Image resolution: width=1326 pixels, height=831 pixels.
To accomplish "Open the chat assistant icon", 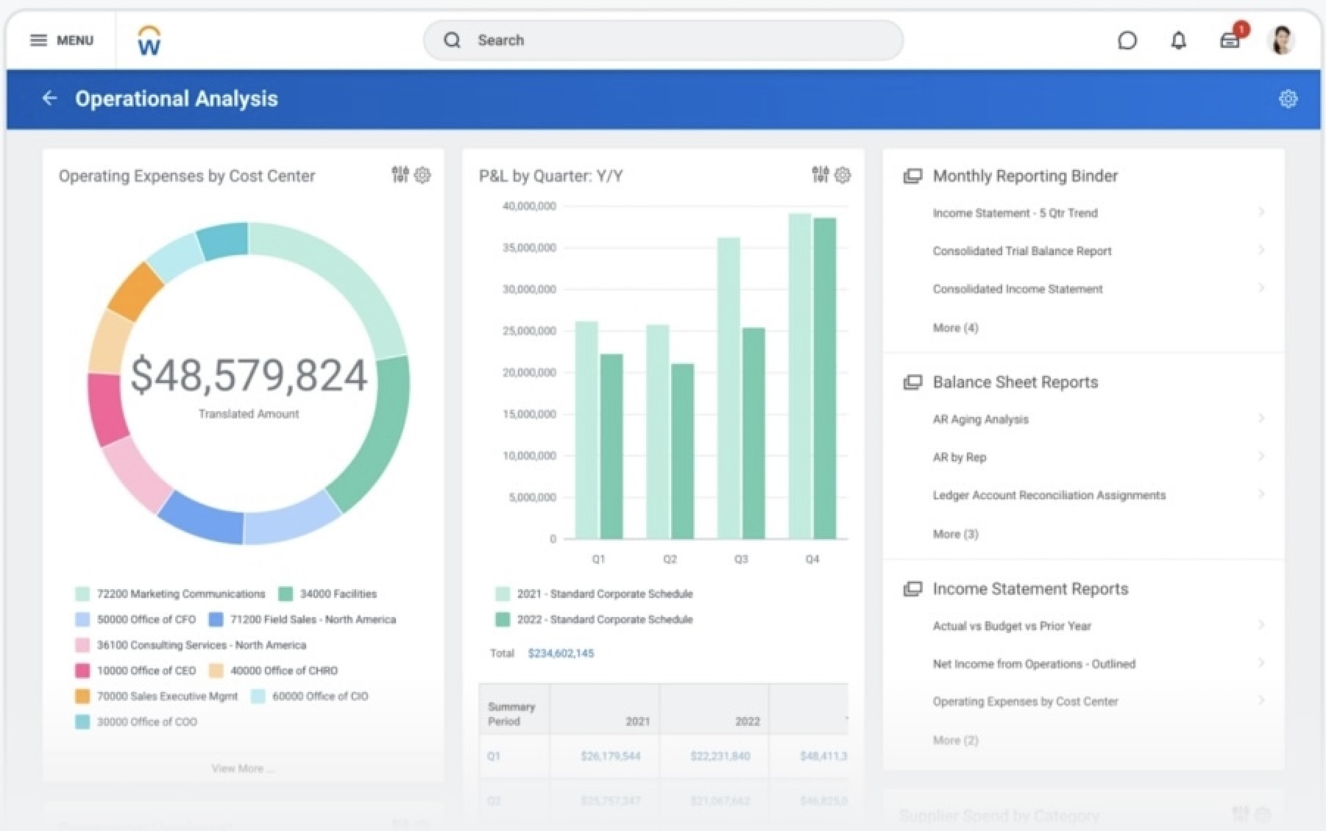I will (1127, 40).
